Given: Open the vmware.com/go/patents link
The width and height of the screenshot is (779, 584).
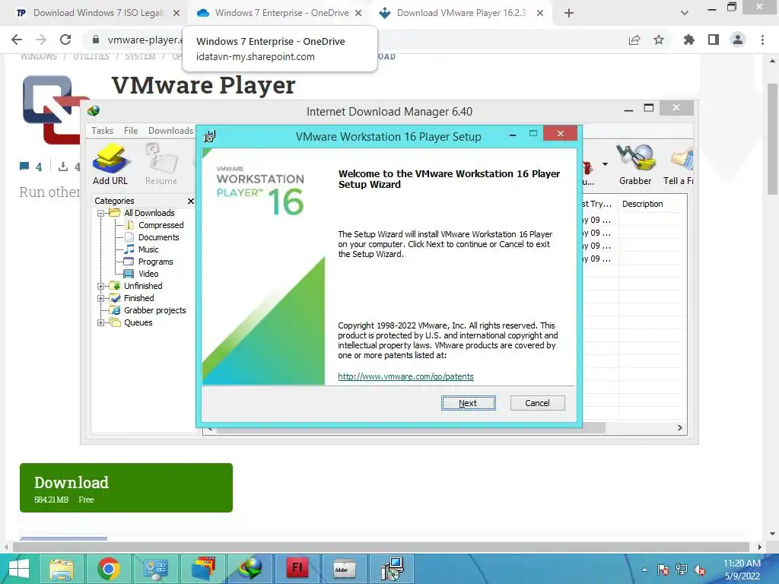Looking at the screenshot, I should (405, 376).
